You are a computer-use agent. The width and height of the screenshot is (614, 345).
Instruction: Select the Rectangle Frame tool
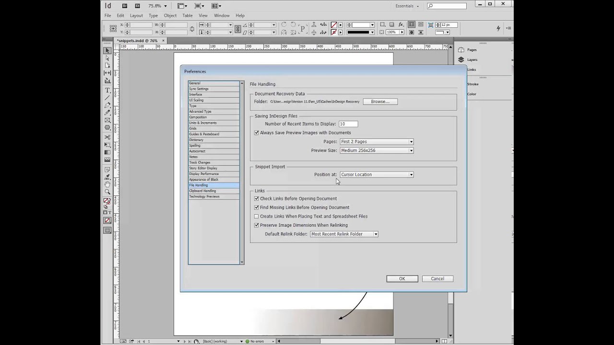coord(107,120)
